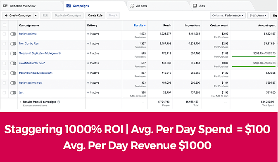Viewport: 278px width, 162px height.
Task: Check the select-all campaigns checkbox
Action: click(x=5, y=25)
